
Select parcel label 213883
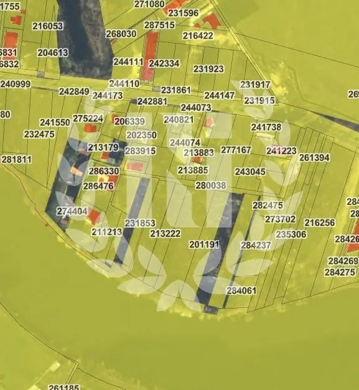pos(199,152)
